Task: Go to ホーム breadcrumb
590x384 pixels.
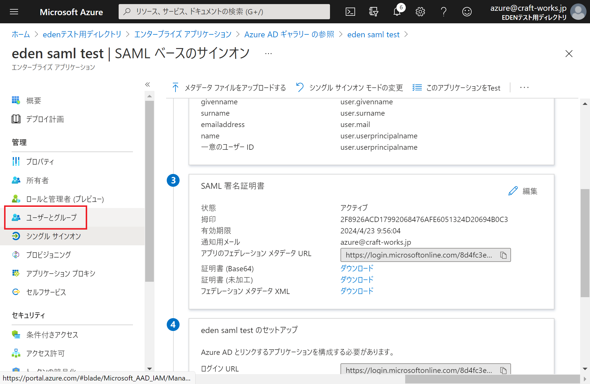Action: pyautogui.click(x=21, y=34)
